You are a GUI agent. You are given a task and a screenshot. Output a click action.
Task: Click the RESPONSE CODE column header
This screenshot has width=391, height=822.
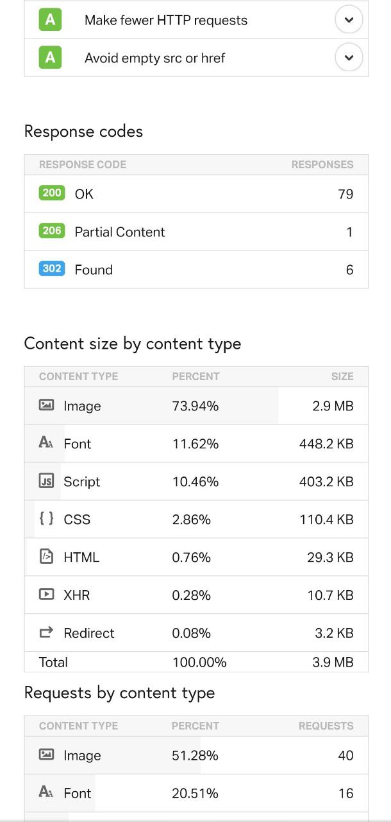(83, 164)
